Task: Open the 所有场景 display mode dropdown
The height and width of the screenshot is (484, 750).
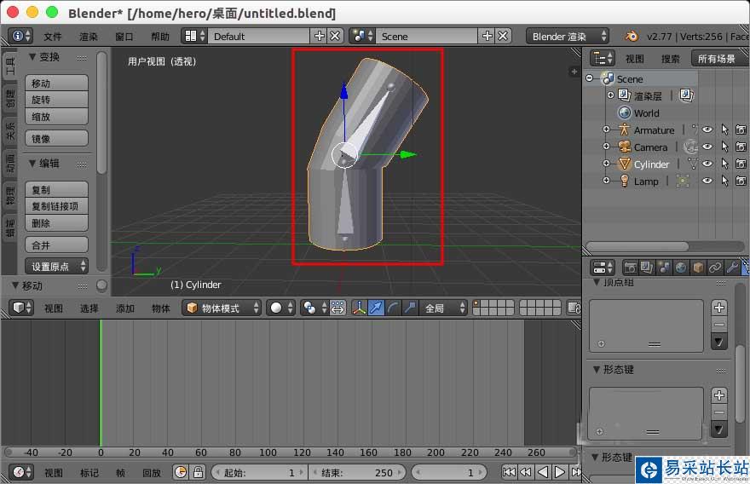Action: tap(720, 59)
